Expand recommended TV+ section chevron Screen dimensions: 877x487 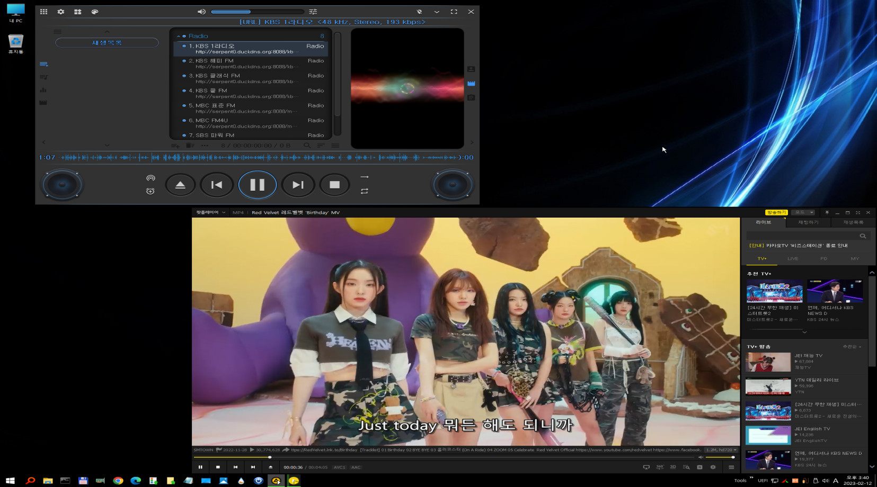(804, 332)
